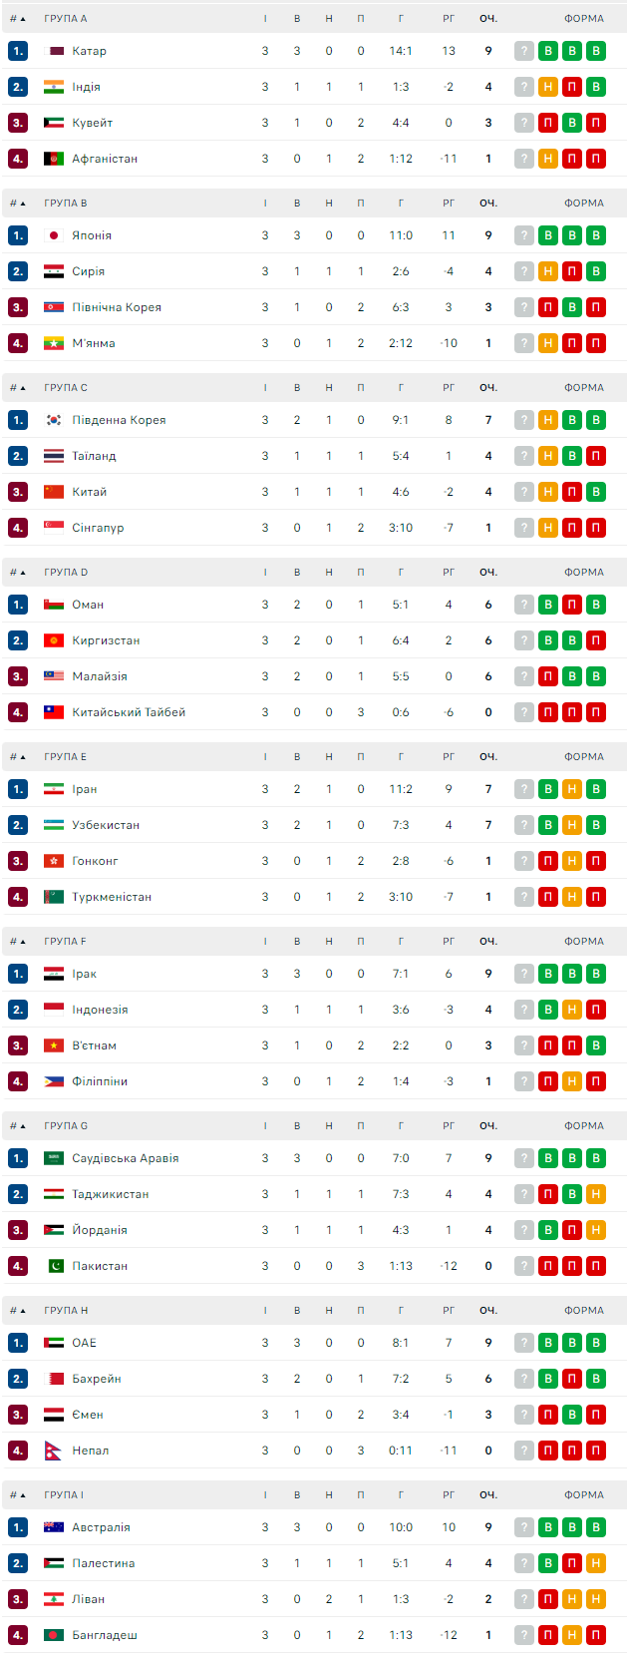Click Japan's flag in Група B
627x1661 pixels.
[54, 235]
